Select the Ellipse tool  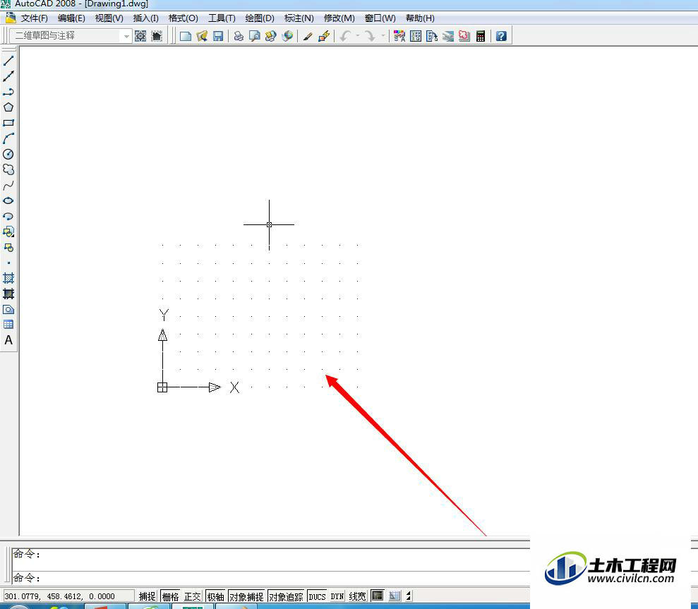pos(8,201)
